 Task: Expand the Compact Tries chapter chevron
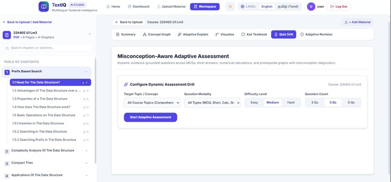86,163
